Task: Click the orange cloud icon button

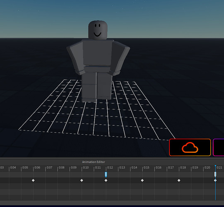Action: click(190, 147)
